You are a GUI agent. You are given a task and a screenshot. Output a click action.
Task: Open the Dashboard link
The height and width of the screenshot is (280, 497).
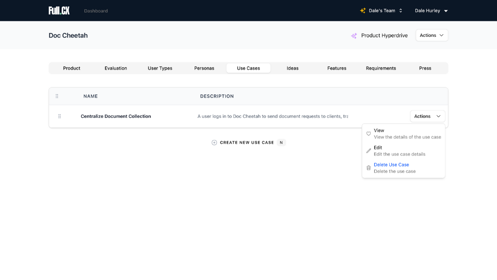tap(96, 11)
